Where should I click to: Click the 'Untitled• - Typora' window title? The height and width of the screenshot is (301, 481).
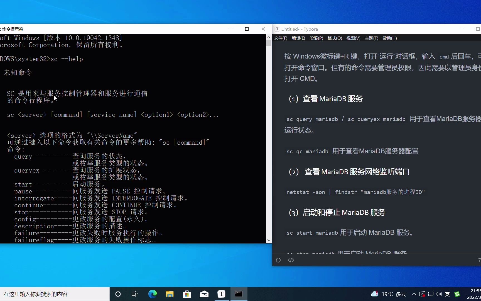pyautogui.click(x=300, y=29)
